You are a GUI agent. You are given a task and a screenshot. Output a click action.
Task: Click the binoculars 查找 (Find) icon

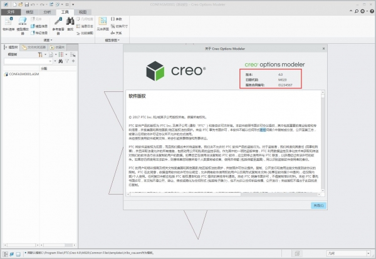[x=70, y=24]
